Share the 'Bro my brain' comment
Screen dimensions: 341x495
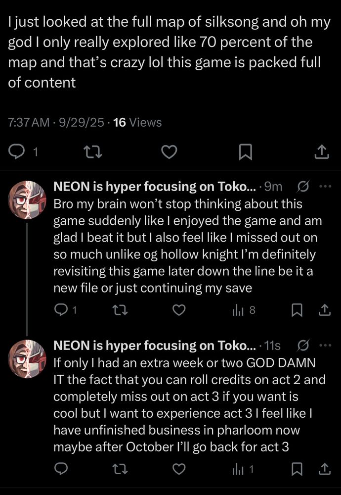pos(325,310)
